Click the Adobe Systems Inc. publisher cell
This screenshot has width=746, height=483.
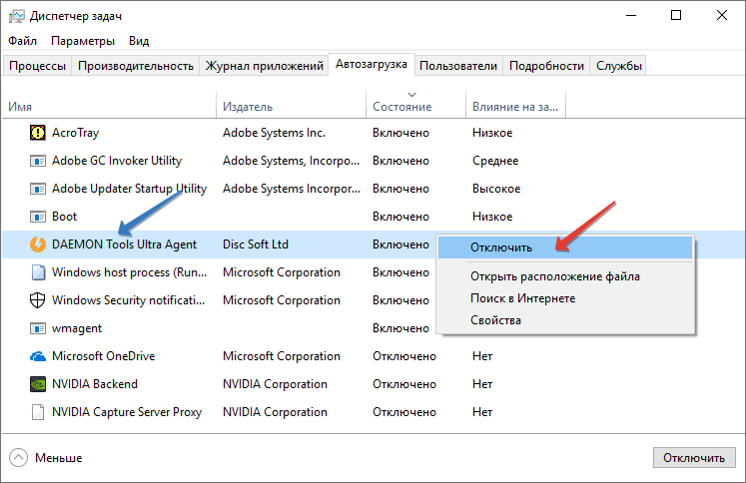point(274,133)
